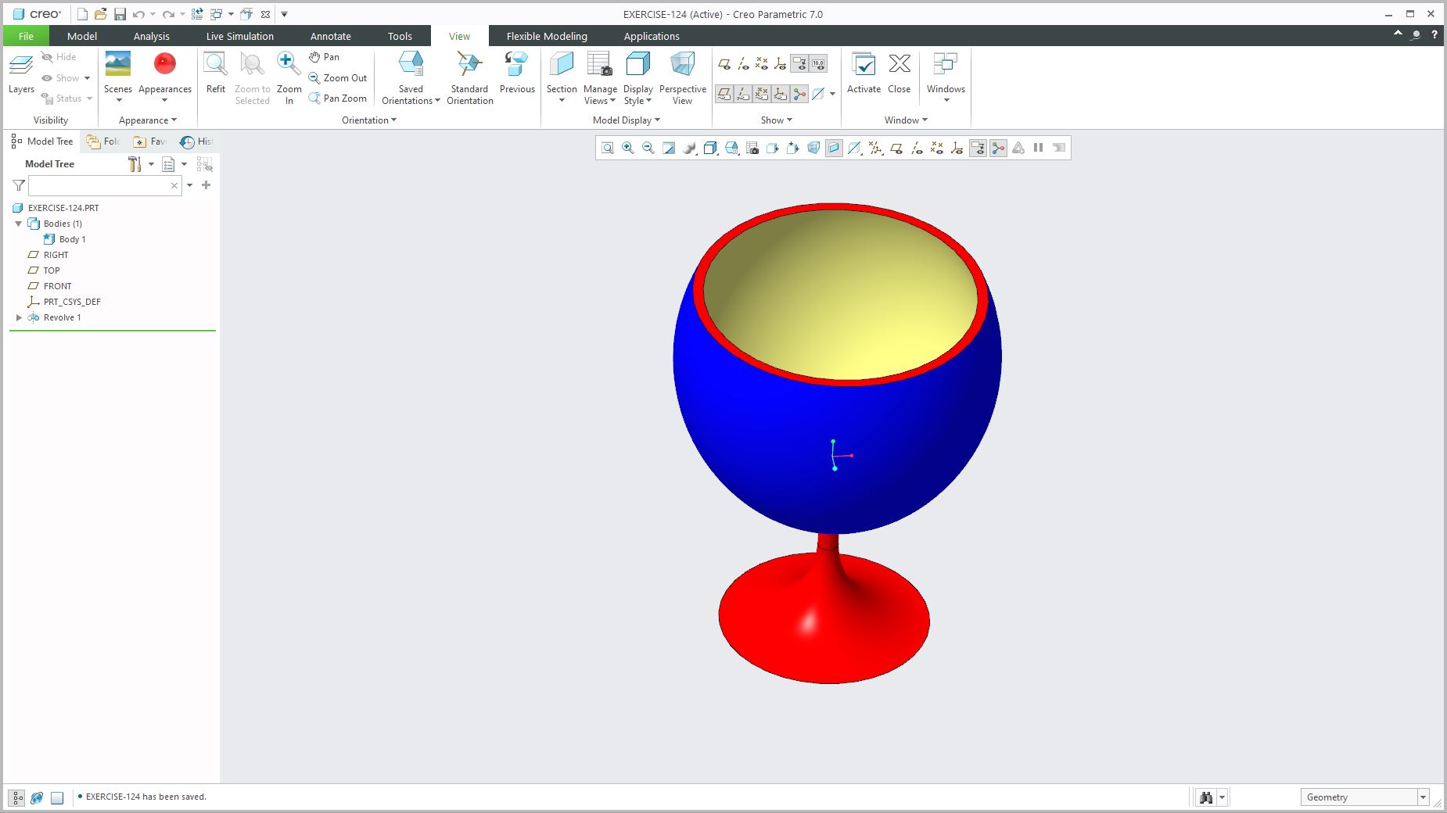Open the File menu

26,36
